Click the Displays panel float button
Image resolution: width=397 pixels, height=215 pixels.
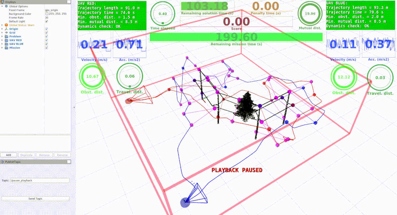coord(68,2)
